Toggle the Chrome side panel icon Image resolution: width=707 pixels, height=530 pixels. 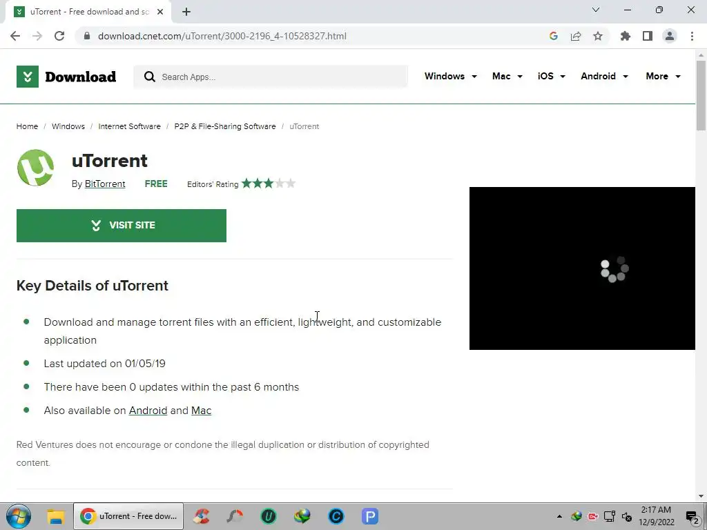pyautogui.click(x=648, y=36)
